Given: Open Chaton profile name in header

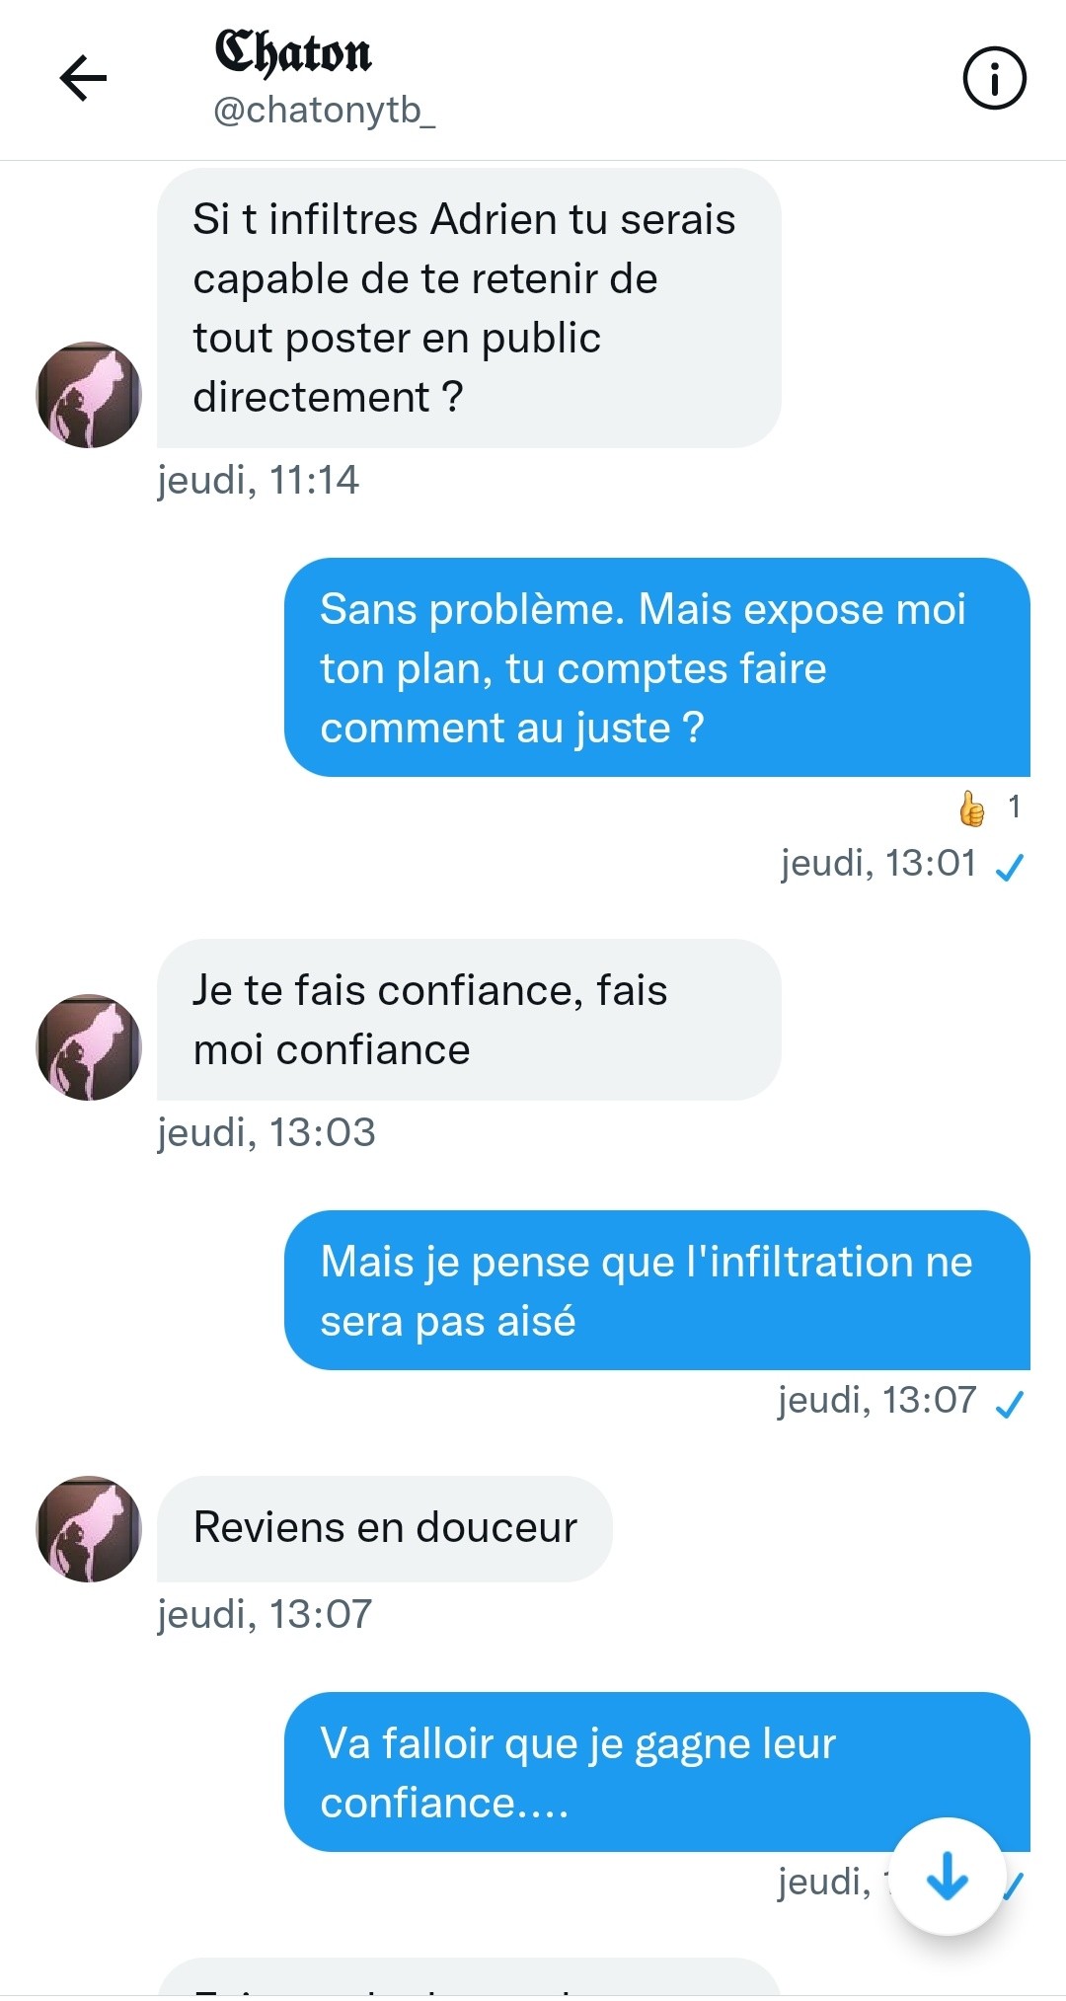Looking at the screenshot, I should tap(293, 53).
